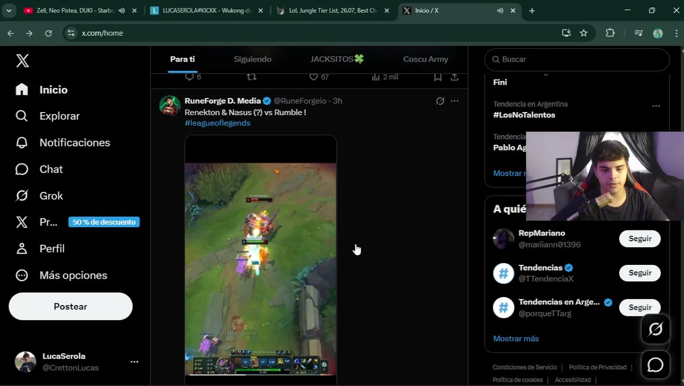Switch to the Para ti tab
This screenshot has width=684, height=386.
pos(182,59)
